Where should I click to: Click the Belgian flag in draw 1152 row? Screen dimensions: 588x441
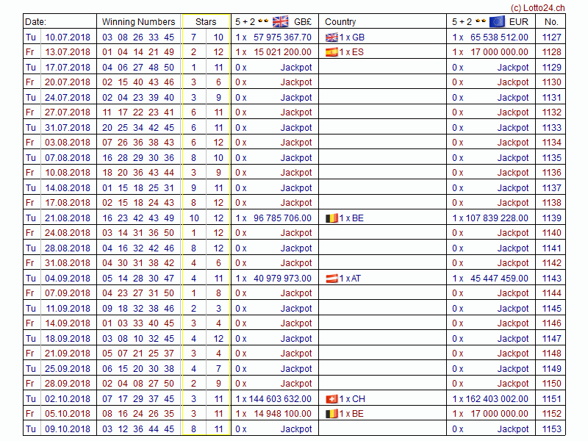331,414
